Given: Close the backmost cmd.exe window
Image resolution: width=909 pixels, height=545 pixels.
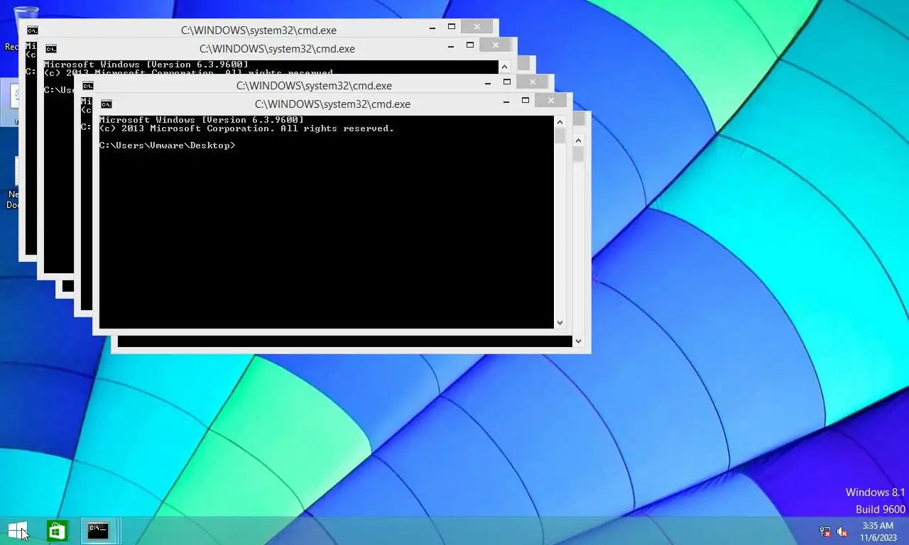Looking at the screenshot, I should click(477, 27).
